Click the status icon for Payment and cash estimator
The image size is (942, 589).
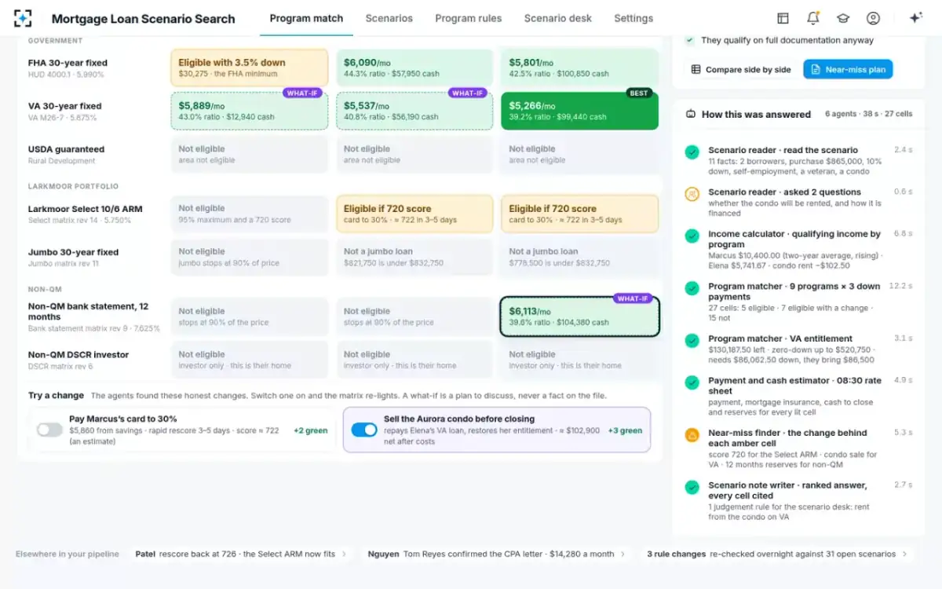(692, 382)
